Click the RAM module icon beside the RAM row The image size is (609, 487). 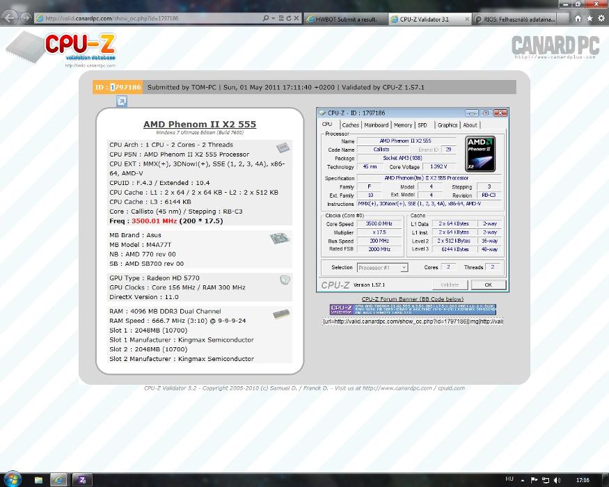[x=281, y=314]
